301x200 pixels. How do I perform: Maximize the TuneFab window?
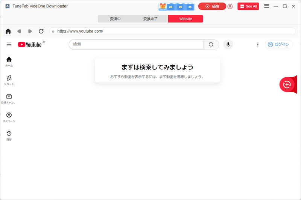coord(285,6)
